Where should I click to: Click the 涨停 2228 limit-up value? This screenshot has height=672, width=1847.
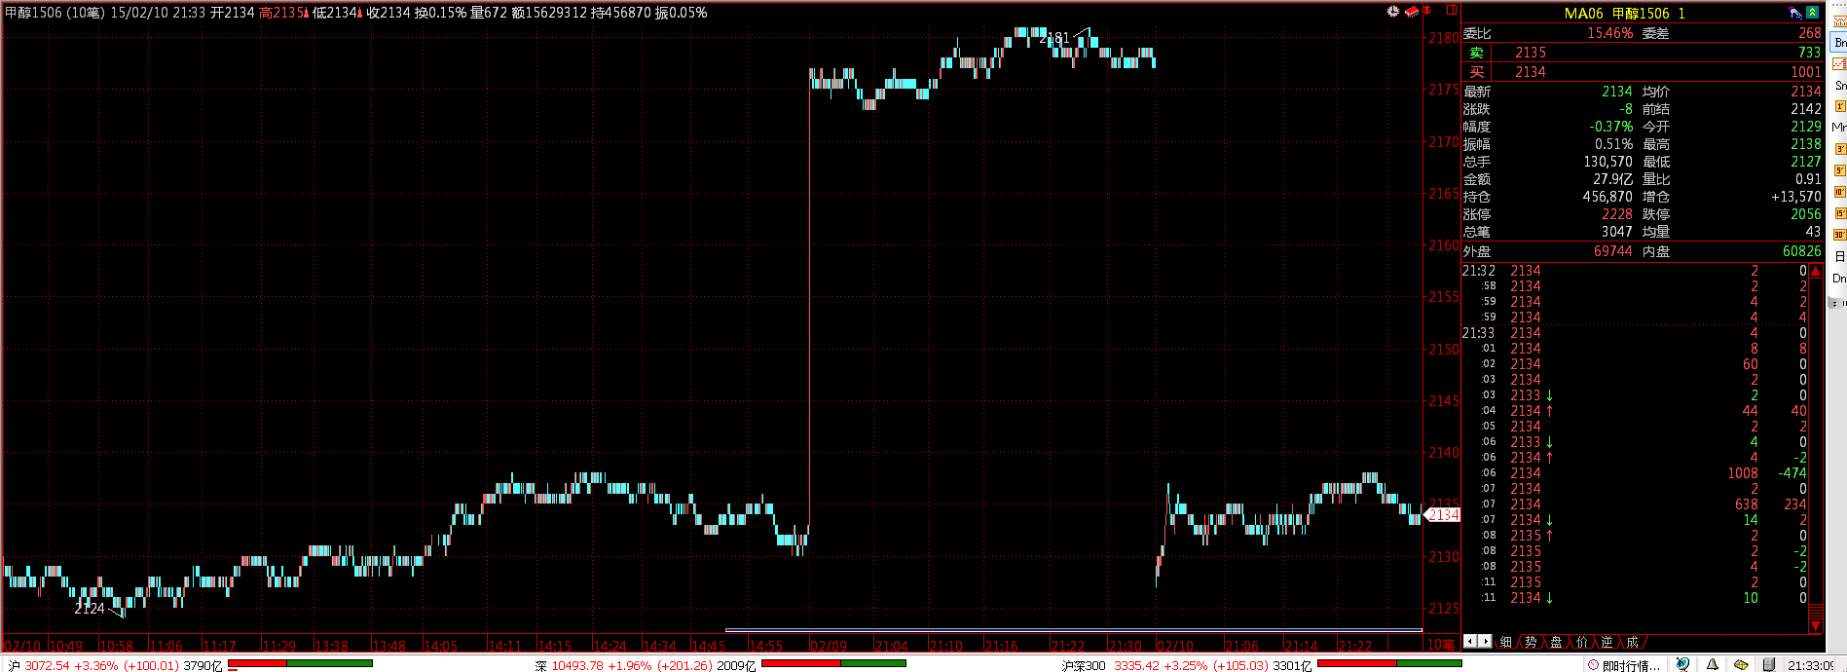(x=1617, y=214)
